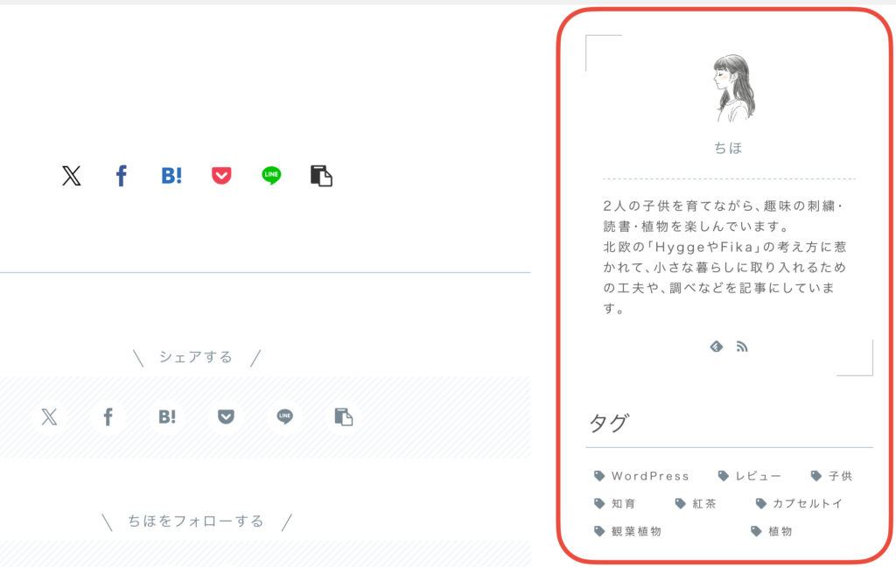Viewport: 896px width, 567px height.
Task: Open the カプセルトイ tag
Action: 799,503
